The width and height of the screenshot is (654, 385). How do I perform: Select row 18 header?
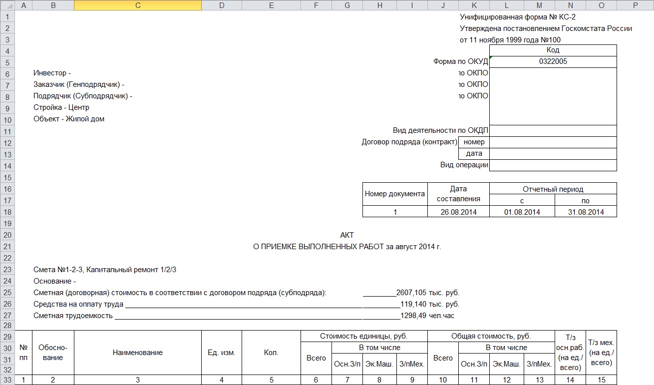pos(7,212)
